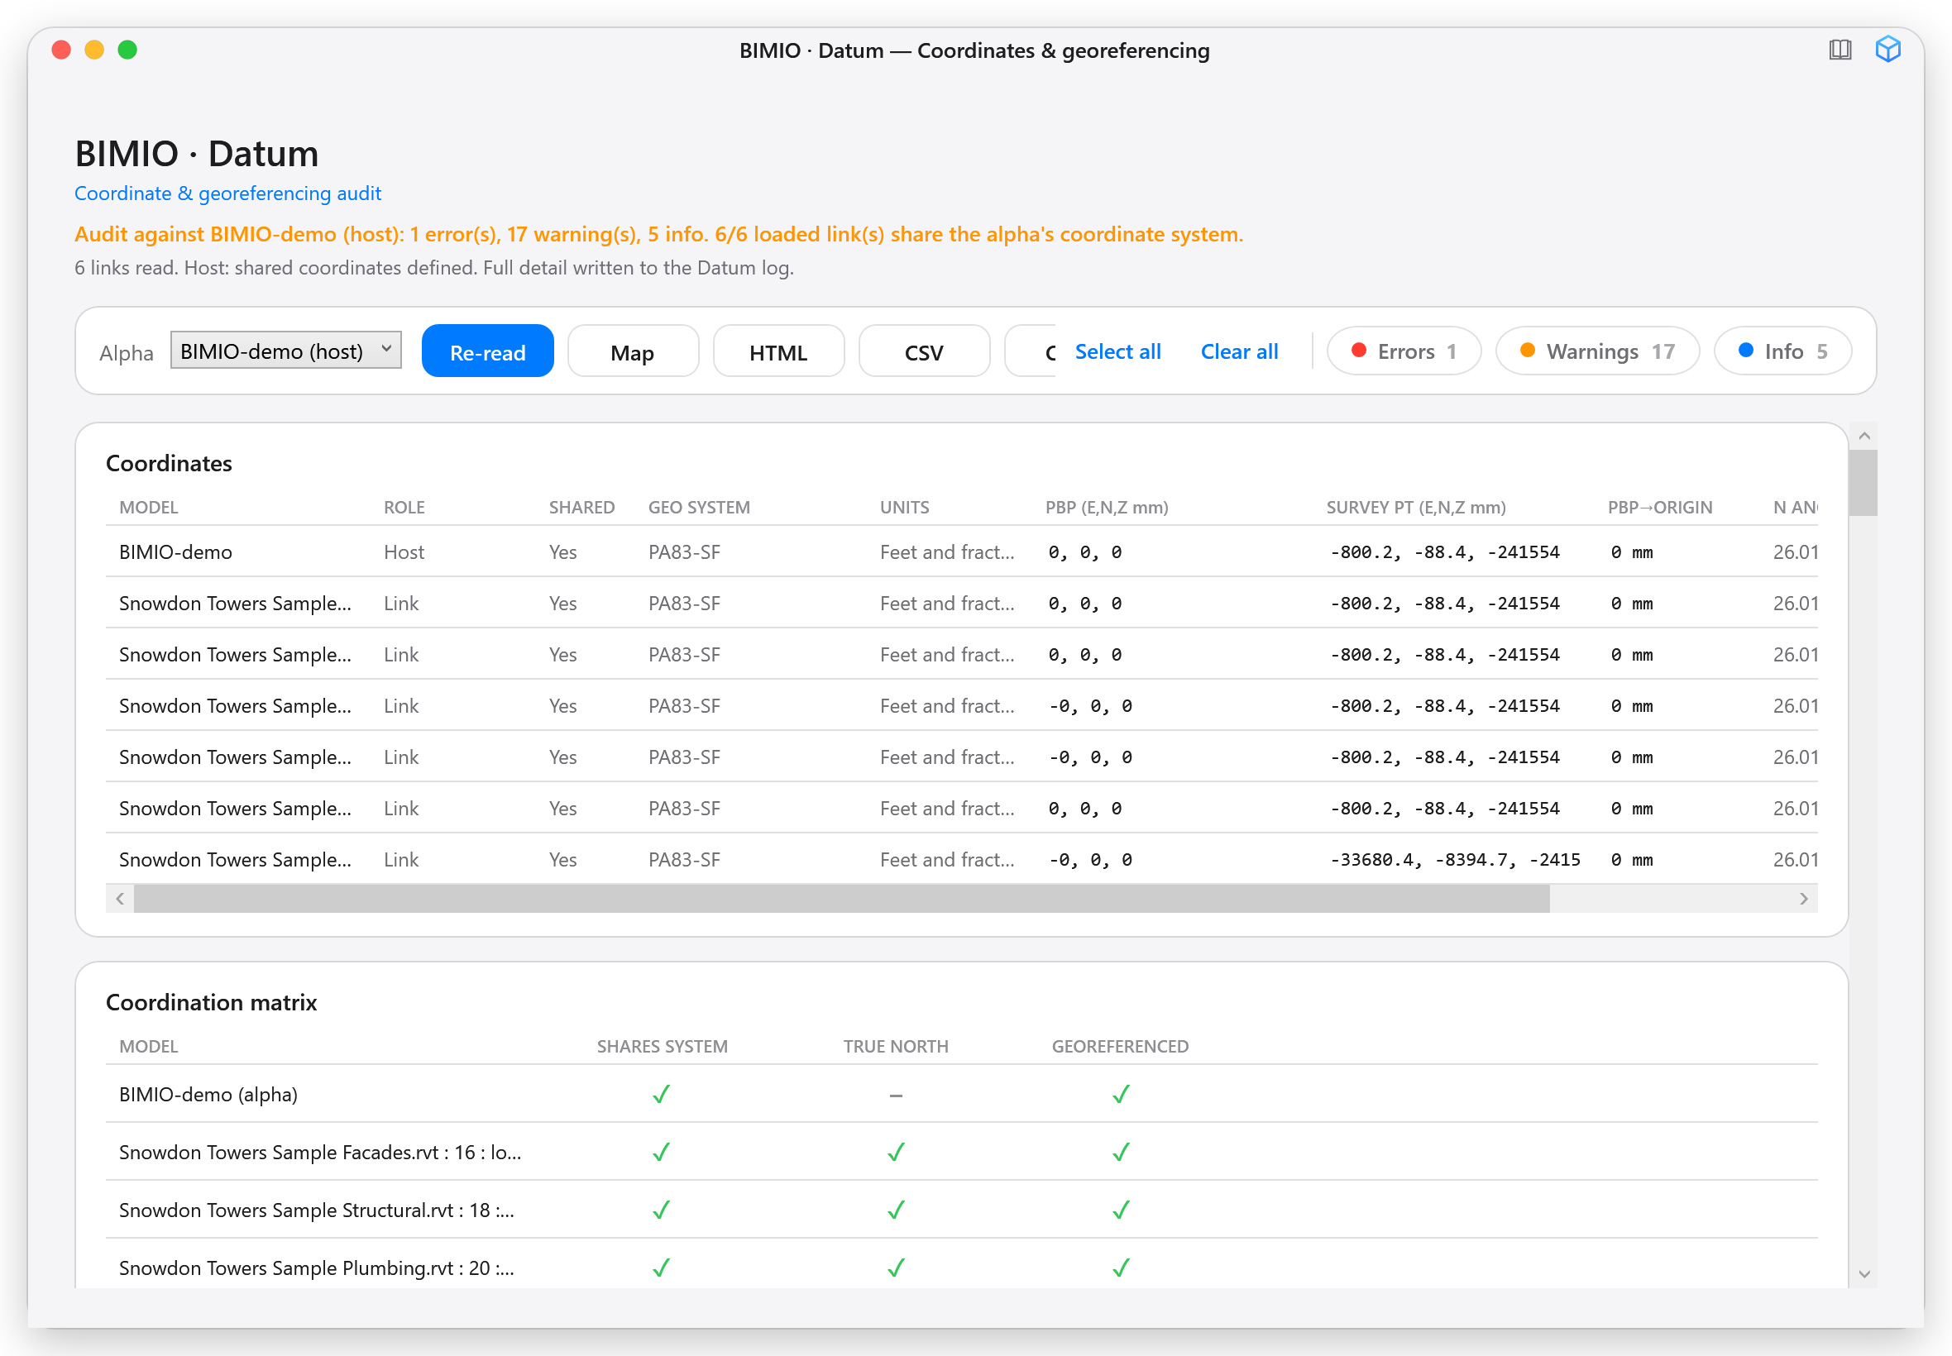
Task: Click the Select all link
Action: point(1117,351)
